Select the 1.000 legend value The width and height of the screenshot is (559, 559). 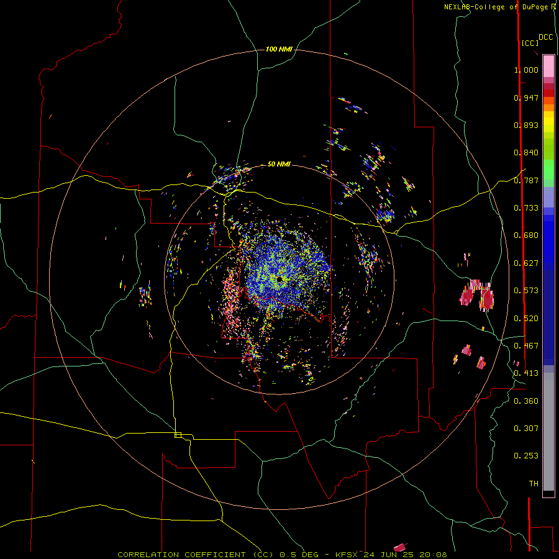[526, 70]
